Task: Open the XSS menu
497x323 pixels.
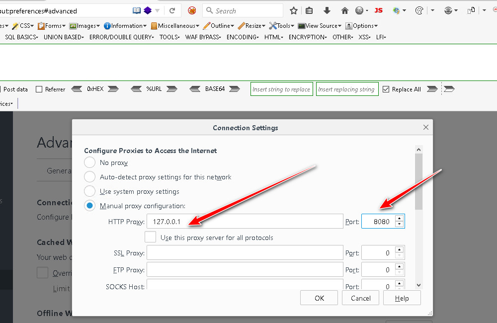Action: click(364, 37)
